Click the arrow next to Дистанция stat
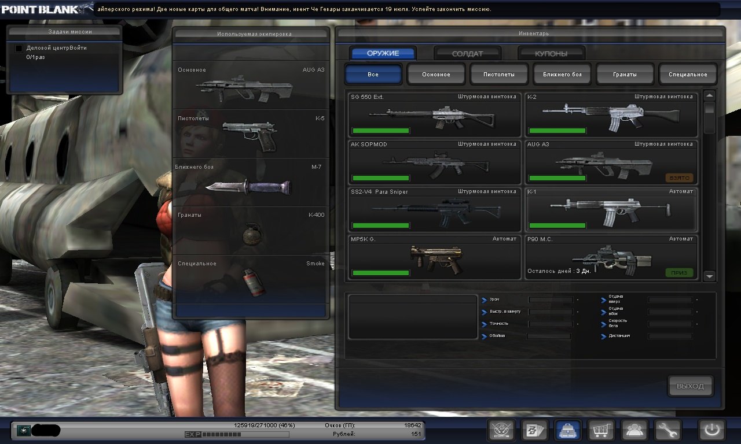This screenshot has height=444, width=741. (x=603, y=336)
